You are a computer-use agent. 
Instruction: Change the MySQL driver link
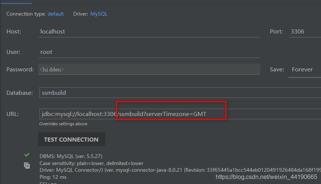tap(99, 14)
